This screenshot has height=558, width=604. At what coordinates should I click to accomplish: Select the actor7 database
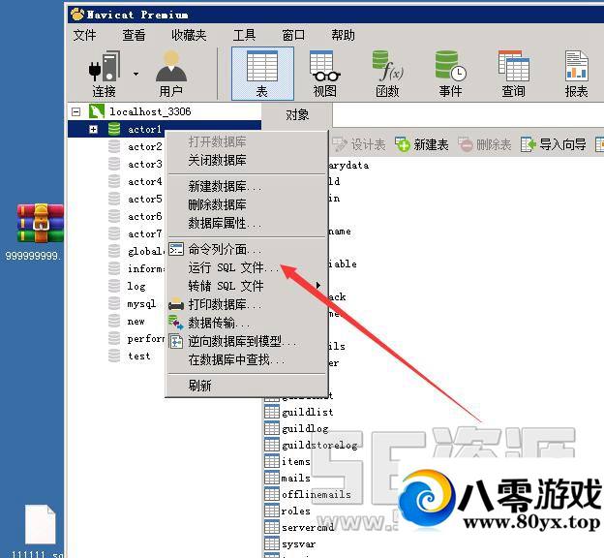click(x=145, y=234)
